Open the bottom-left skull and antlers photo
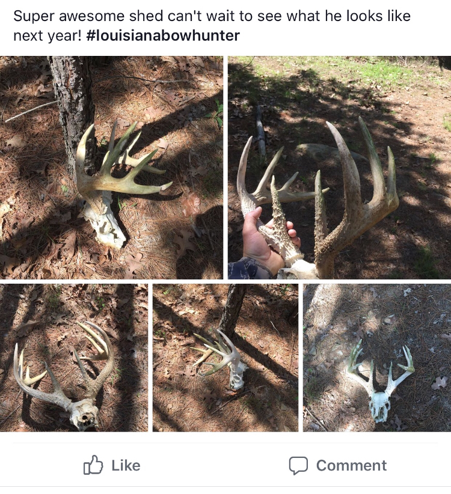451x494 pixels. click(x=74, y=358)
